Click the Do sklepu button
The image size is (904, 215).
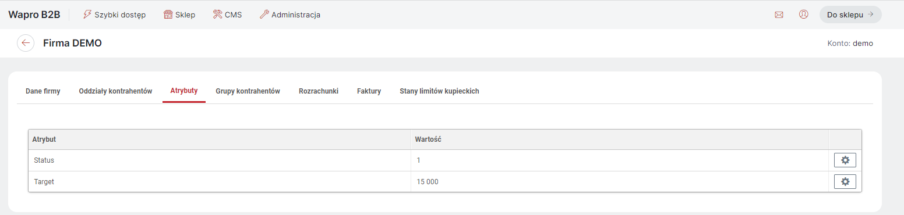[850, 15]
